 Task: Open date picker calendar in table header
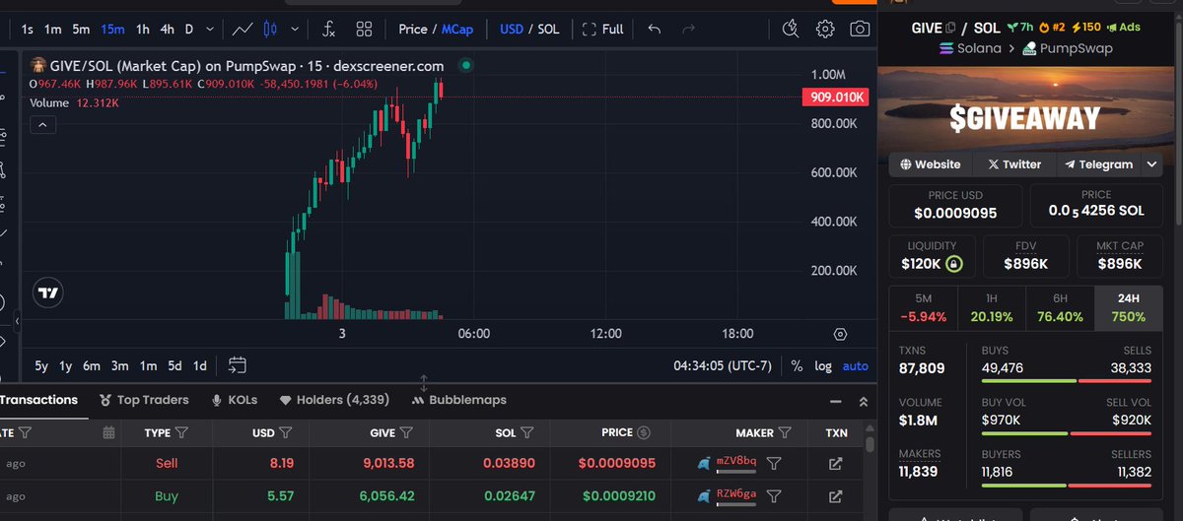click(109, 432)
